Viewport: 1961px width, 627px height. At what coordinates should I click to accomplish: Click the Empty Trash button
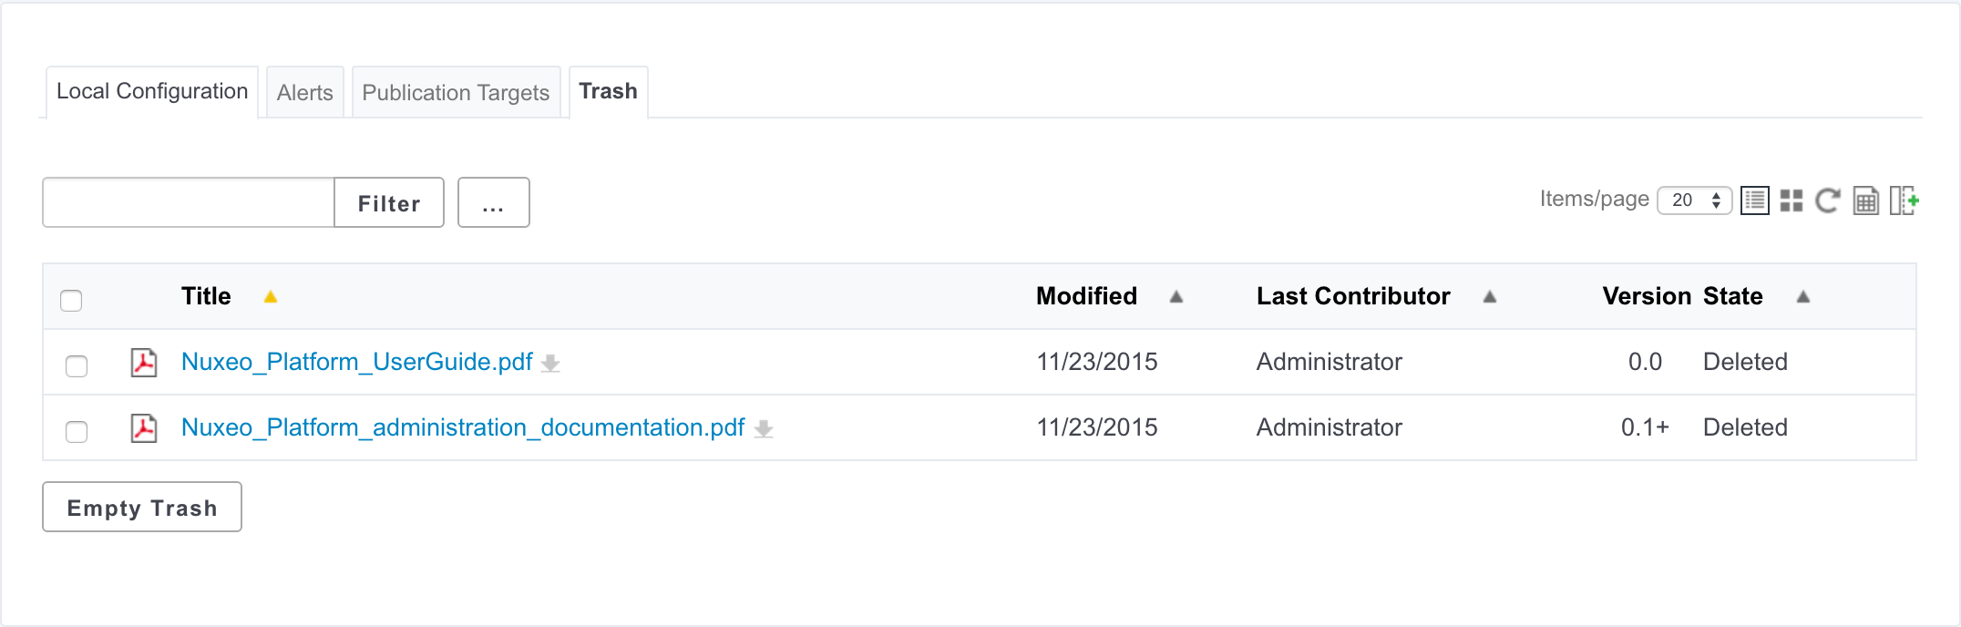[142, 507]
